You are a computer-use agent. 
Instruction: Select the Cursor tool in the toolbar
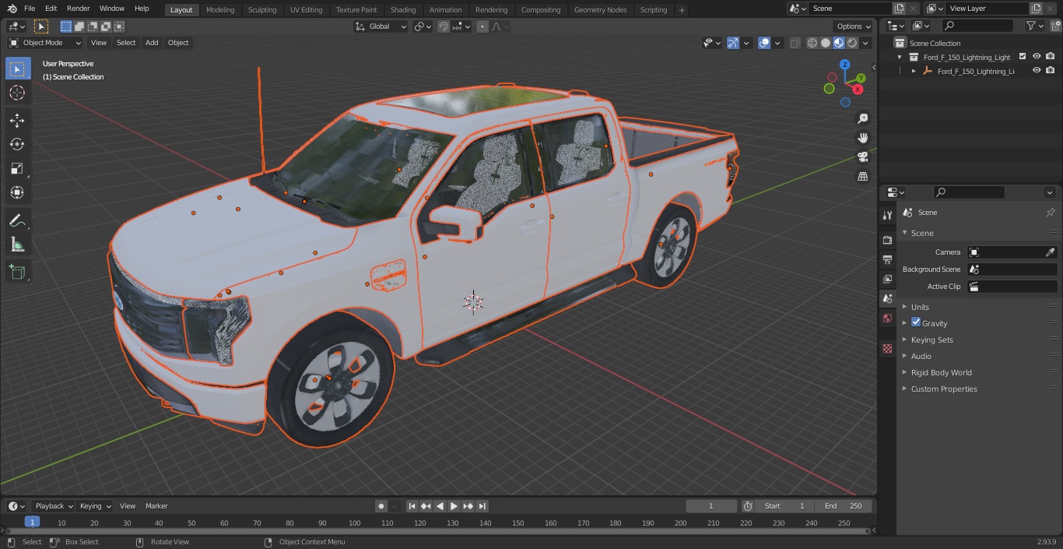click(x=17, y=93)
